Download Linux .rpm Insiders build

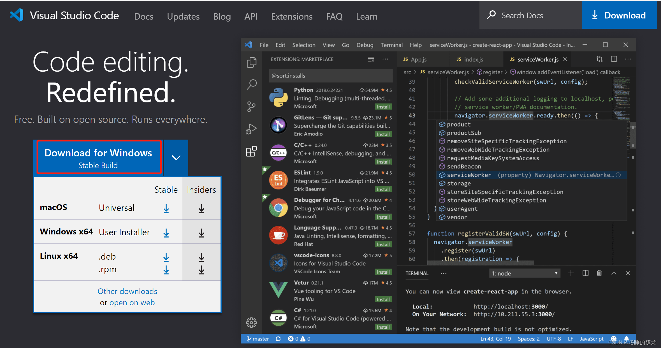coord(201,270)
